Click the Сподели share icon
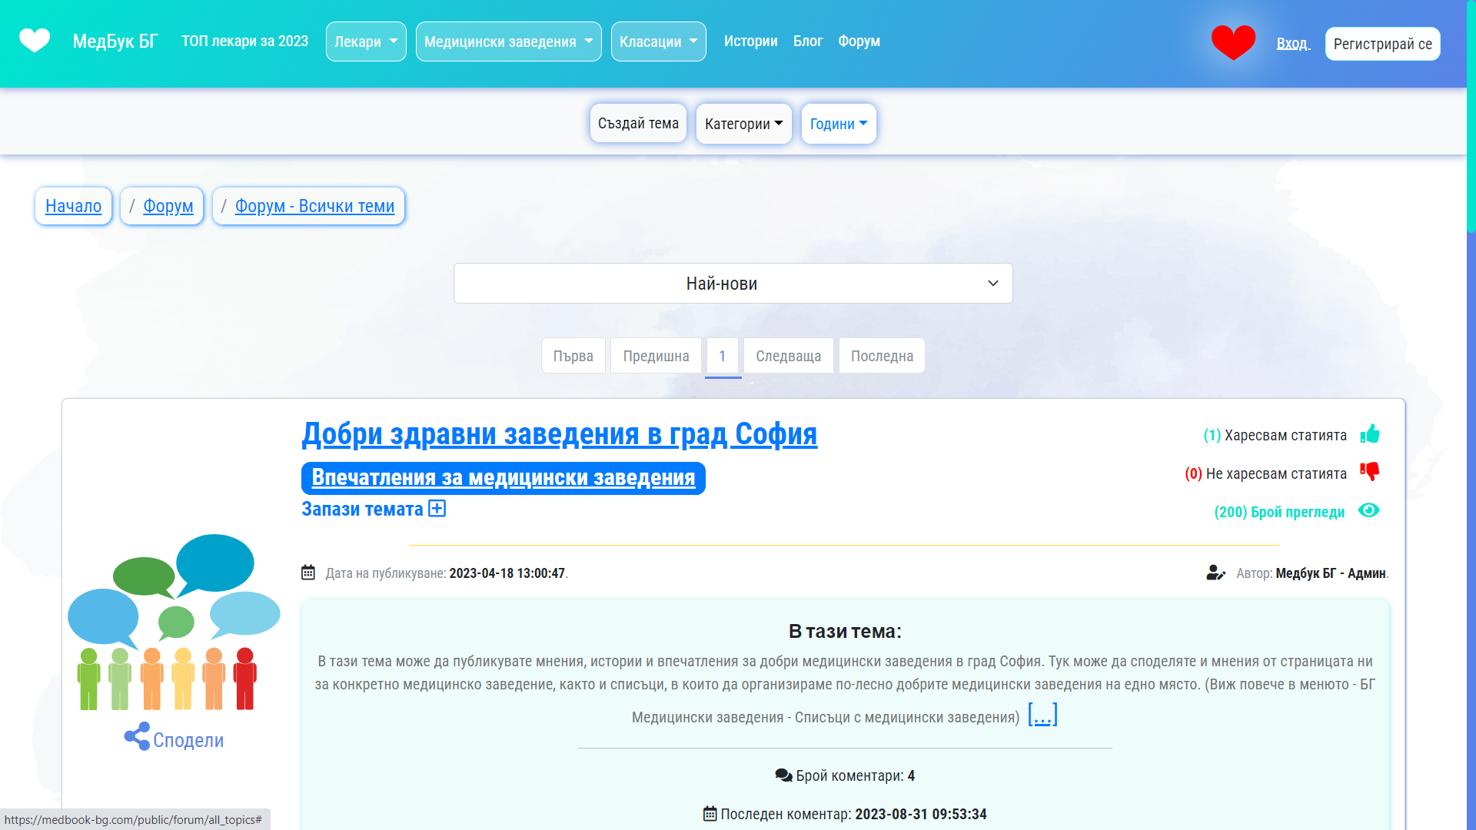 135,735
